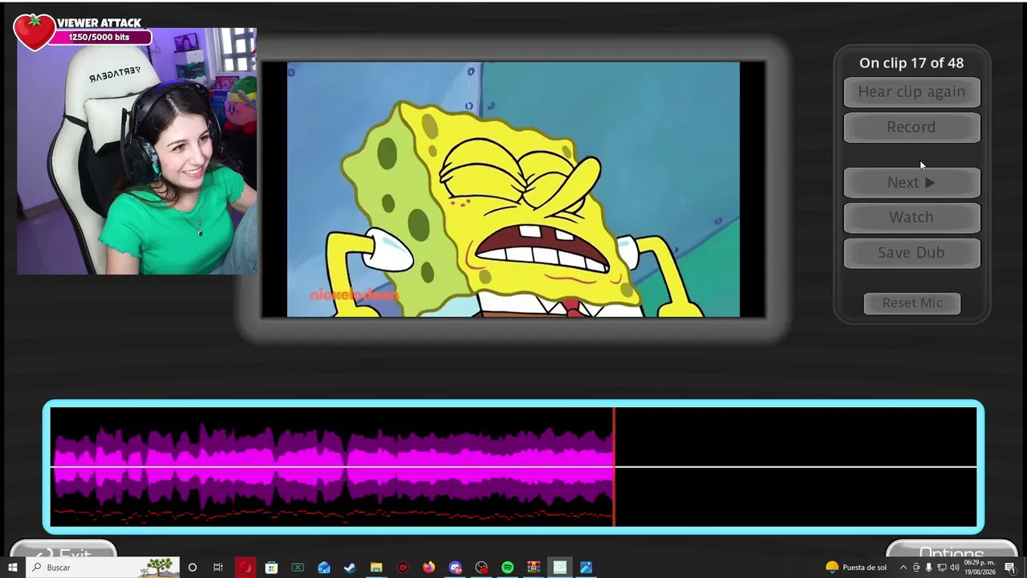Open WinRAR from the taskbar
The image size is (1027, 578).
534,568
